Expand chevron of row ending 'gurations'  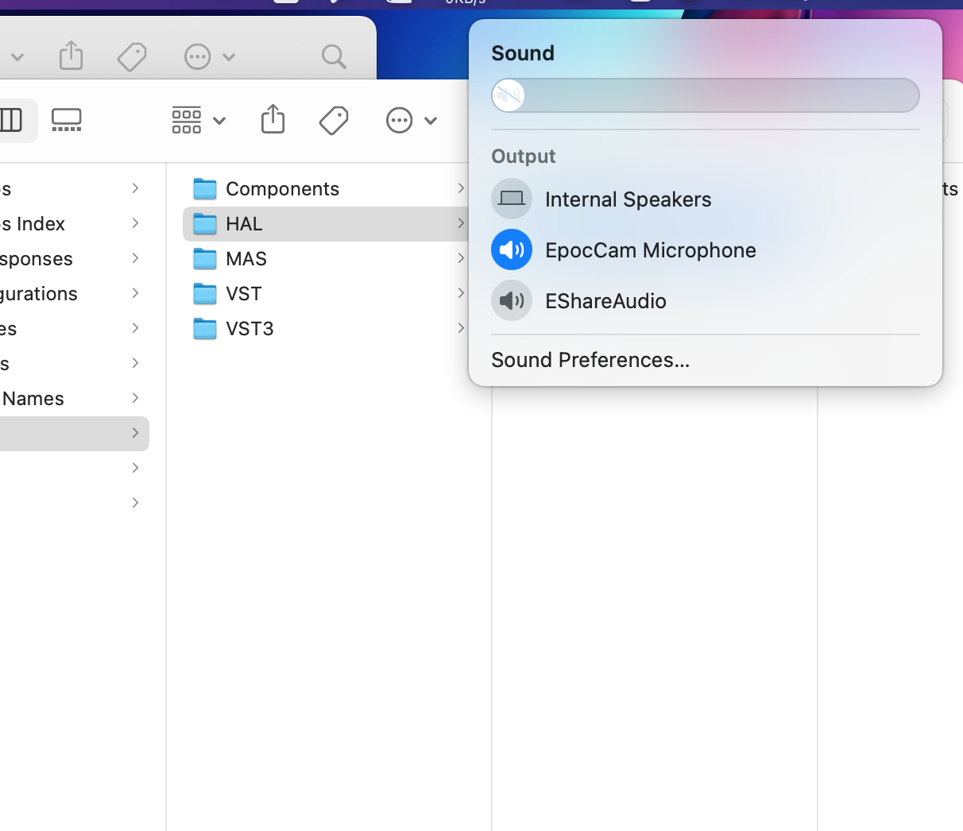point(136,293)
